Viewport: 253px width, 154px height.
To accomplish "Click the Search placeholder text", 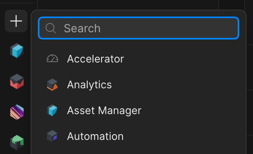I will 82,28.
